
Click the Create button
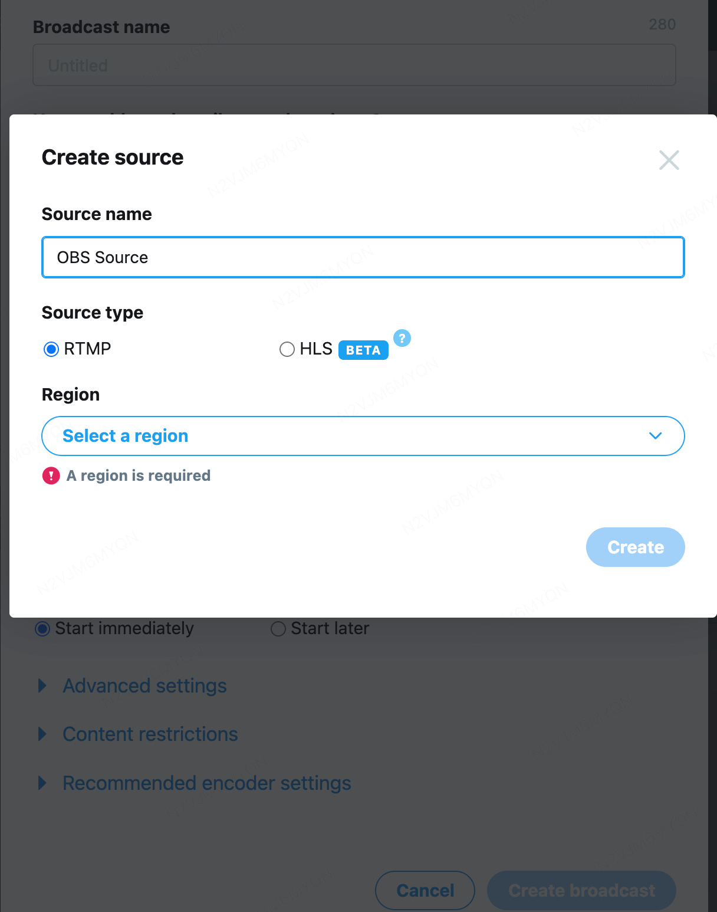(x=635, y=547)
